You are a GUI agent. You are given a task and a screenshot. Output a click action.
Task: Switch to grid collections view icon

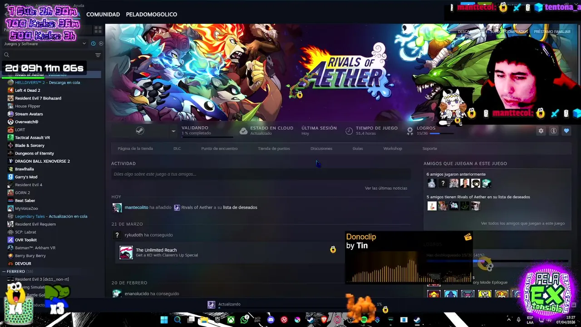[x=98, y=30]
